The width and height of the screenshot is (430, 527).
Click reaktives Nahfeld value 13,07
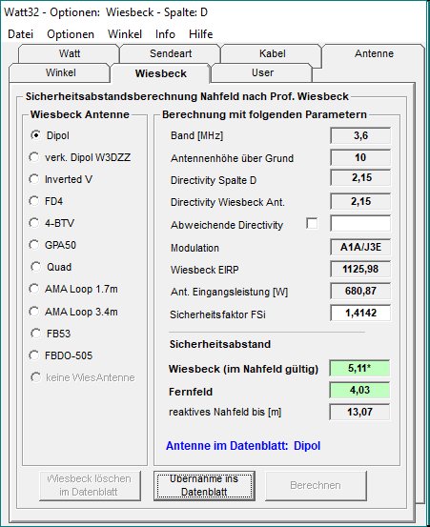pos(359,412)
